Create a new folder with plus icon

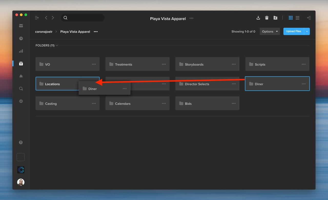coord(275,18)
